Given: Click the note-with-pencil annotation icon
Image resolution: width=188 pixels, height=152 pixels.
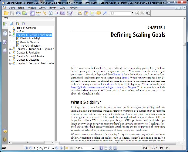Looking at the screenshot, I should coord(86,13).
